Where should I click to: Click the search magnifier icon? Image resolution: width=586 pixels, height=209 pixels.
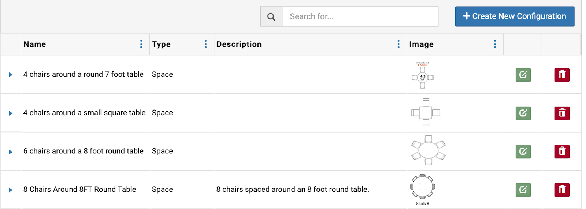[x=271, y=16]
